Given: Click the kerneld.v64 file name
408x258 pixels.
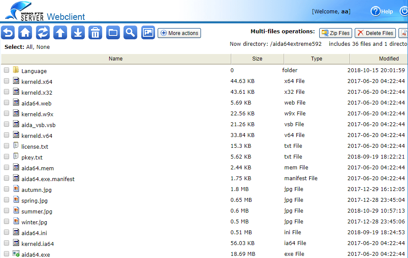Looking at the screenshot, I should 37,136.
